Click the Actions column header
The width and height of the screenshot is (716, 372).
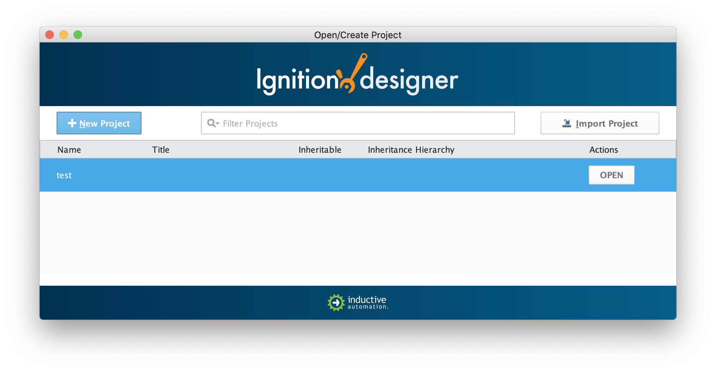tap(603, 150)
